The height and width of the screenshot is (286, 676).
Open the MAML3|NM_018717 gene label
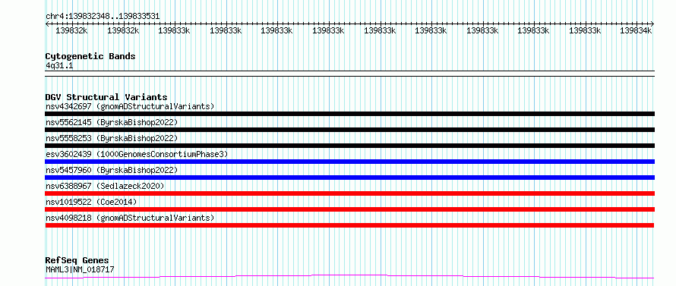(x=80, y=269)
